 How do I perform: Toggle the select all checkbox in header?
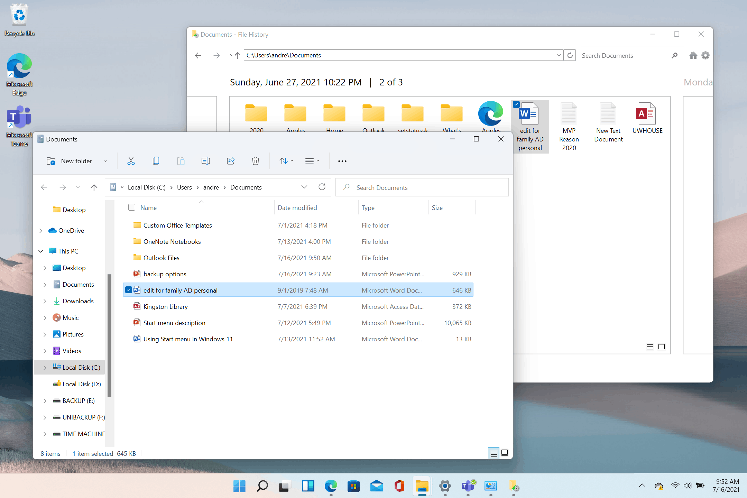pyautogui.click(x=132, y=207)
